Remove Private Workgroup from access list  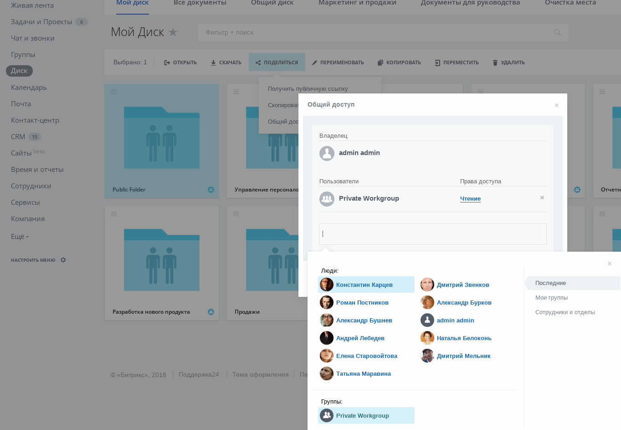(542, 197)
